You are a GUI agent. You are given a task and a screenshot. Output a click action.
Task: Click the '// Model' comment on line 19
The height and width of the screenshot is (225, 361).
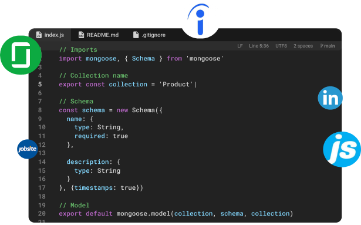tap(74, 205)
